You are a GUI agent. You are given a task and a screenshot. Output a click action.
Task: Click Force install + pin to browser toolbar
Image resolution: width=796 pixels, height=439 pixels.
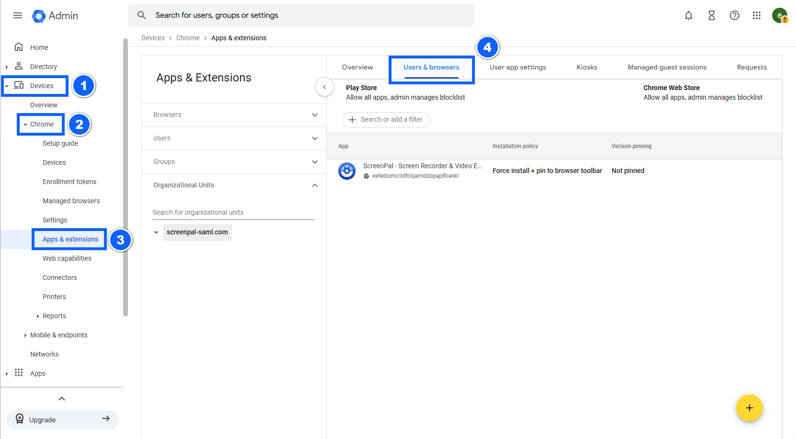click(547, 171)
